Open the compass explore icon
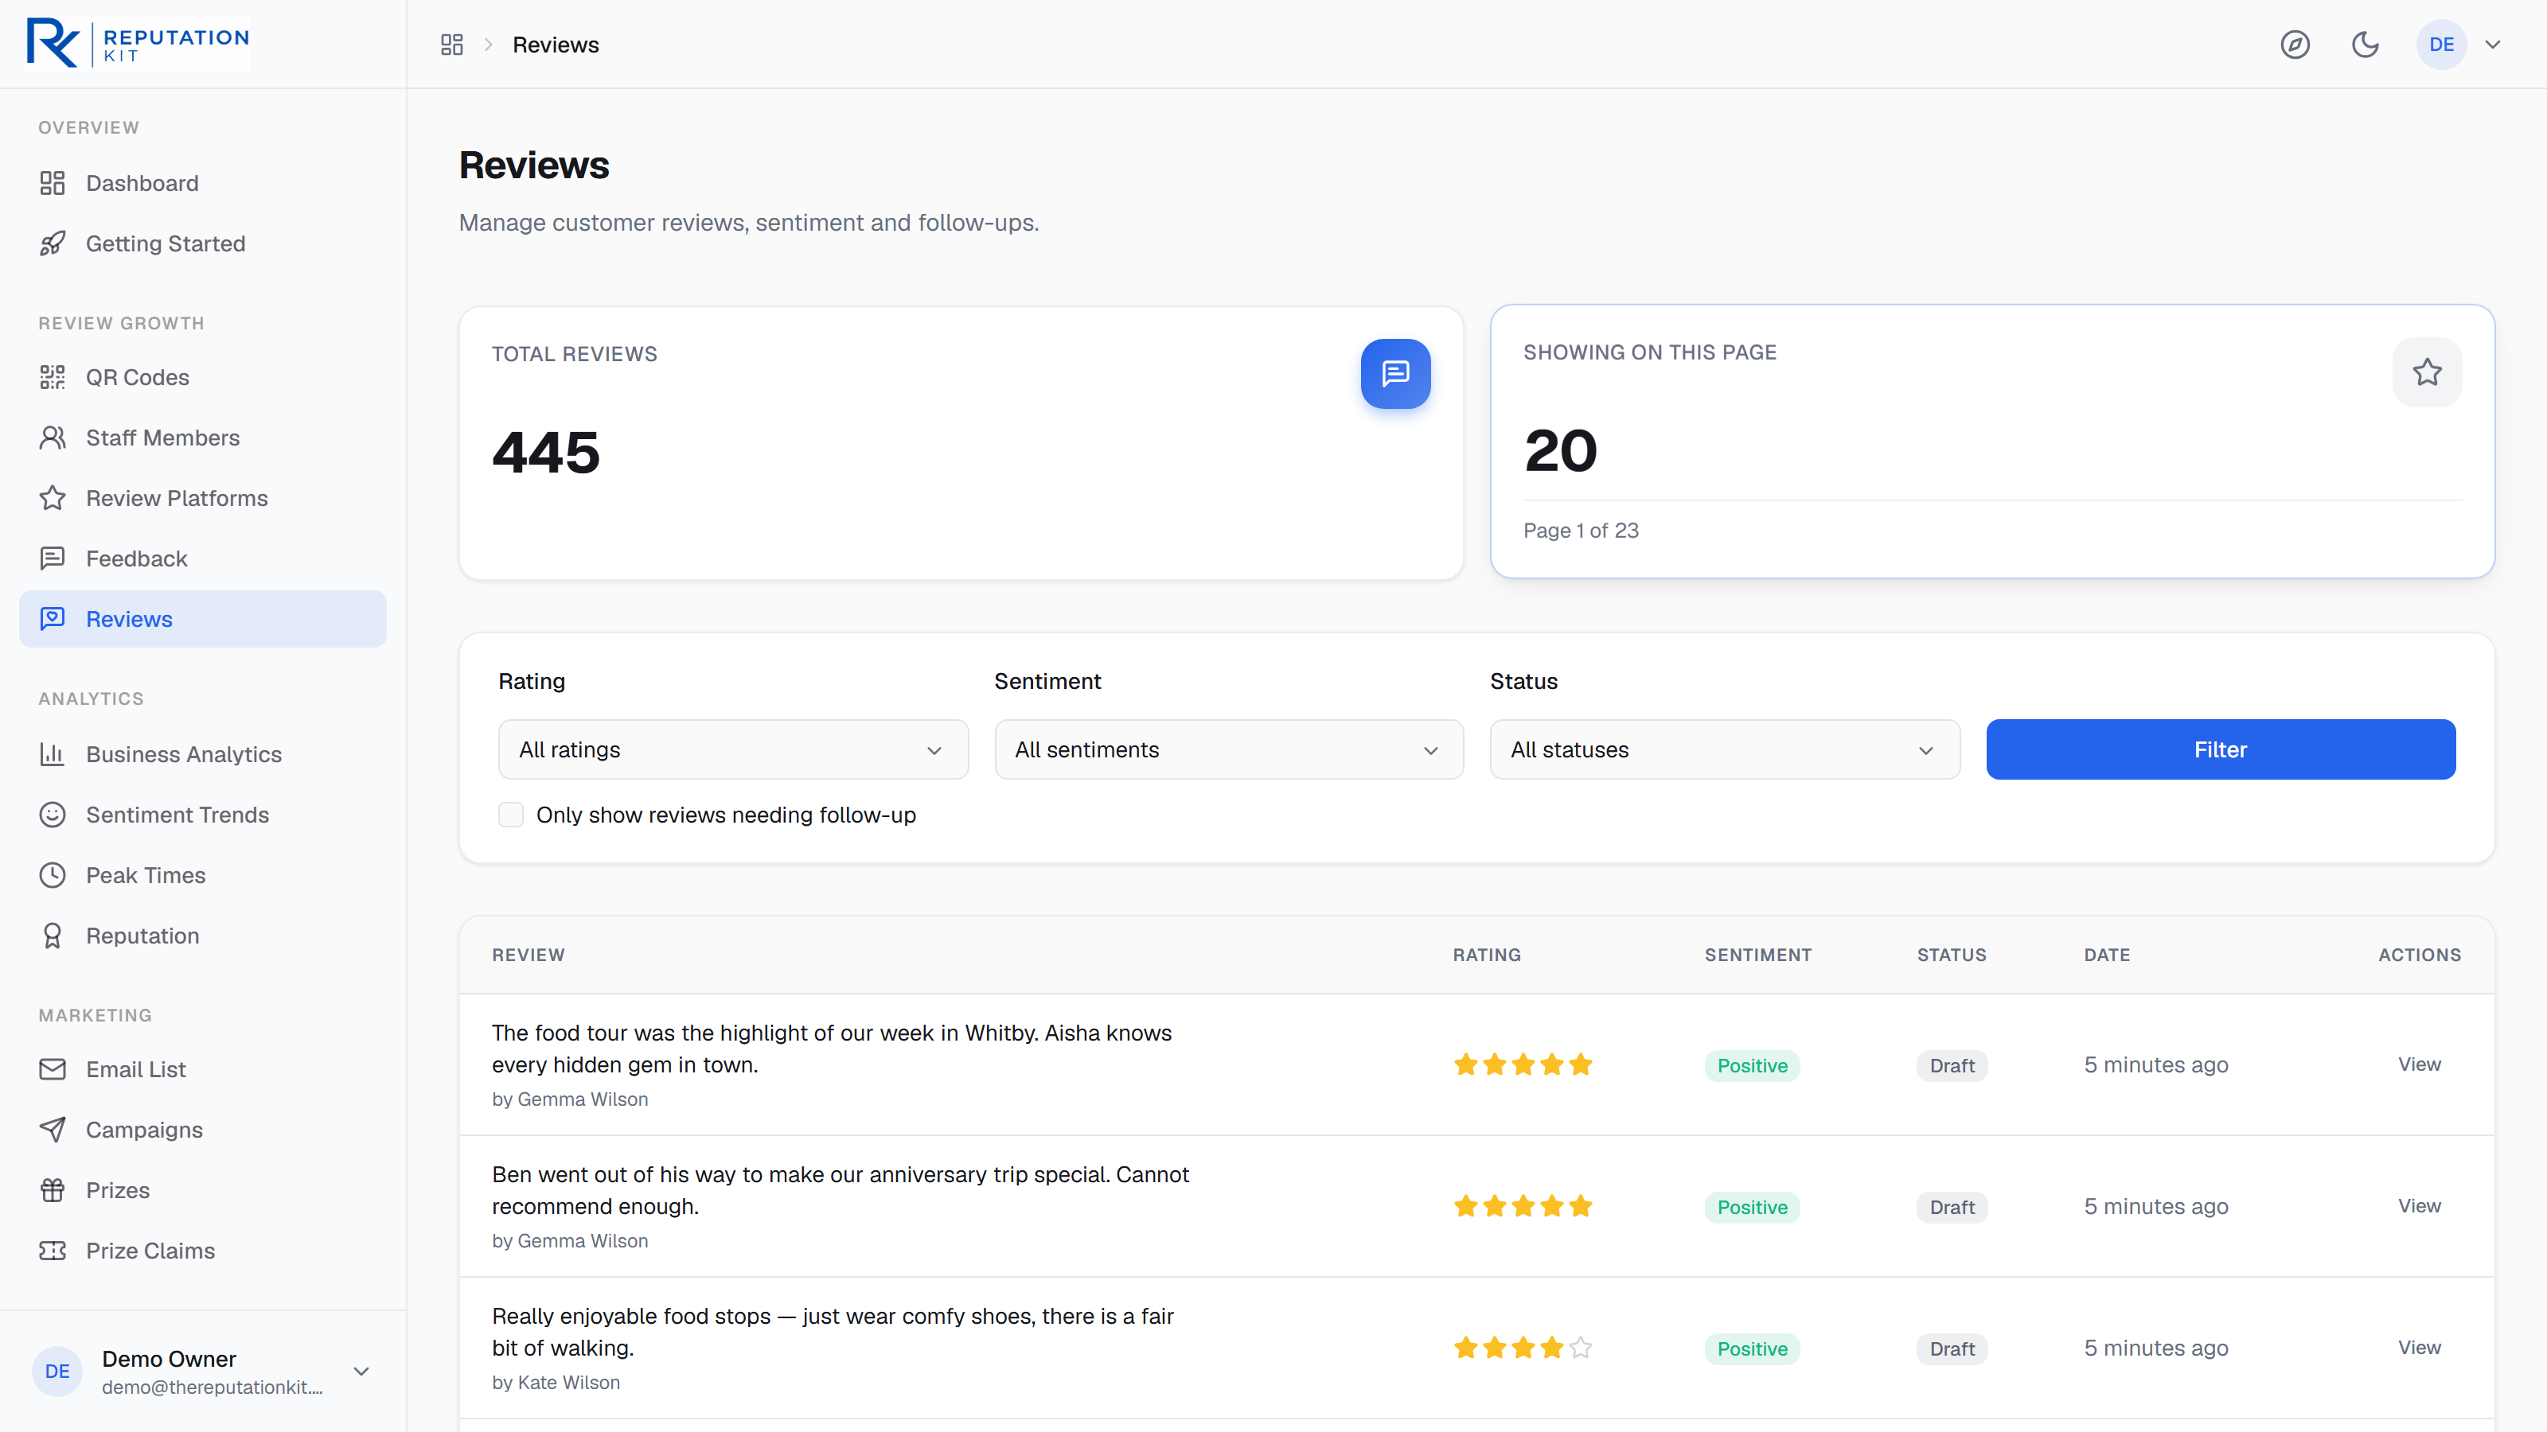 (x=2295, y=45)
